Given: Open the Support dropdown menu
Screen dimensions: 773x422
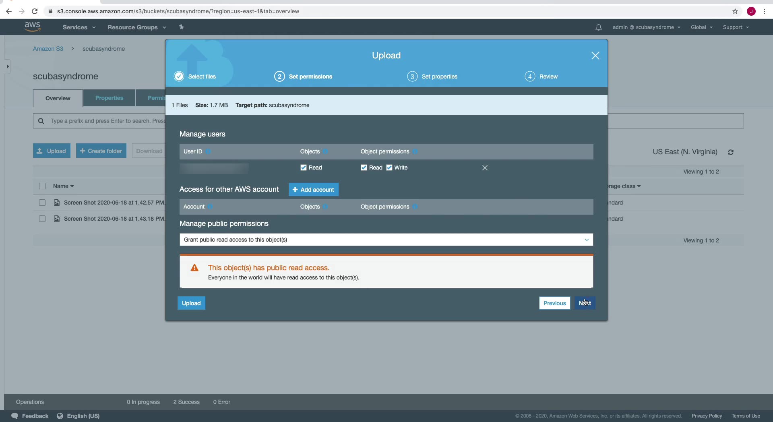Looking at the screenshot, I should pos(736,27).
